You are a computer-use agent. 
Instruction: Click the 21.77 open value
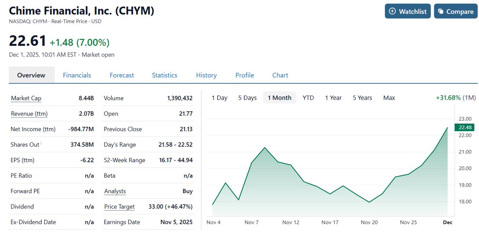point(186,114)
